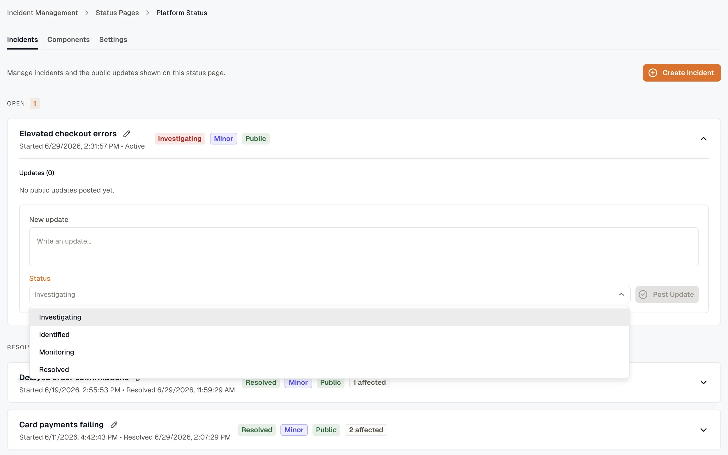Edit the Card payments failing pencil icon

[114, 425]
